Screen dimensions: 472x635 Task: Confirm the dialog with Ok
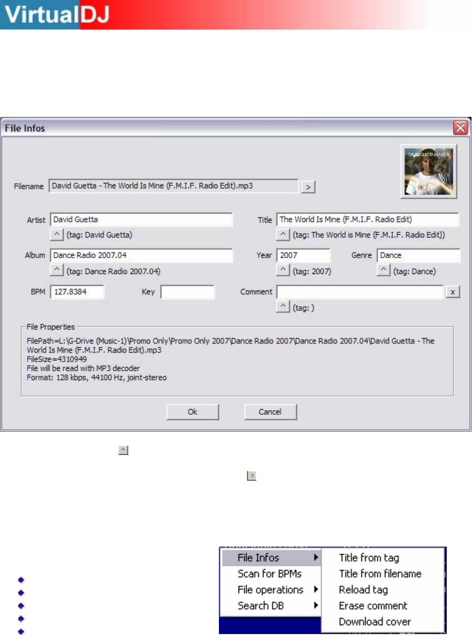(192, 412)
